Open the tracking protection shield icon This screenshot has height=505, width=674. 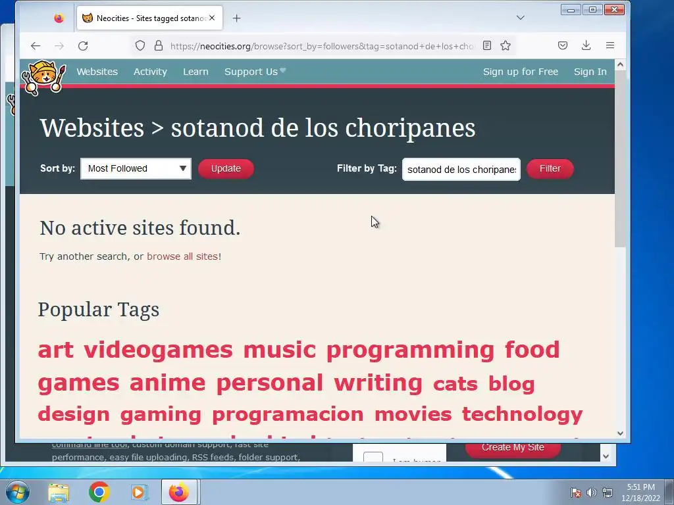tap(140, 45)
